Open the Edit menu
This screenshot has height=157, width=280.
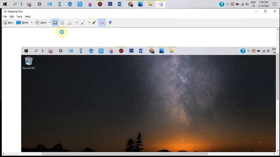(12, 17)
